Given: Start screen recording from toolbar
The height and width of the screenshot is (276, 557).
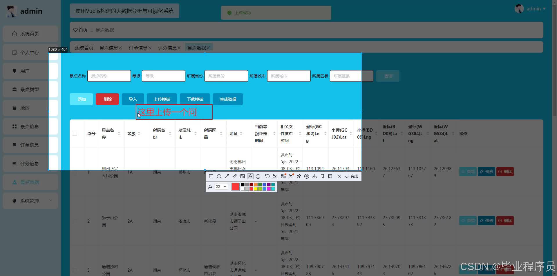Looking at the screenshot, I should [x=307, y=176].
